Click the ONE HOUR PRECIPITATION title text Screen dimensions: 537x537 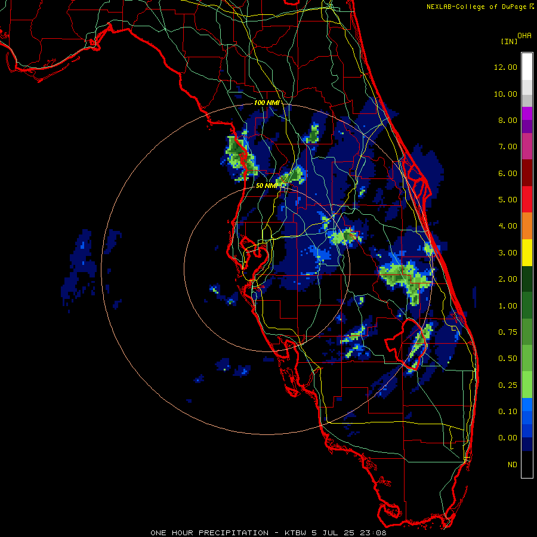pyautogui.click(x=209, y=533)
